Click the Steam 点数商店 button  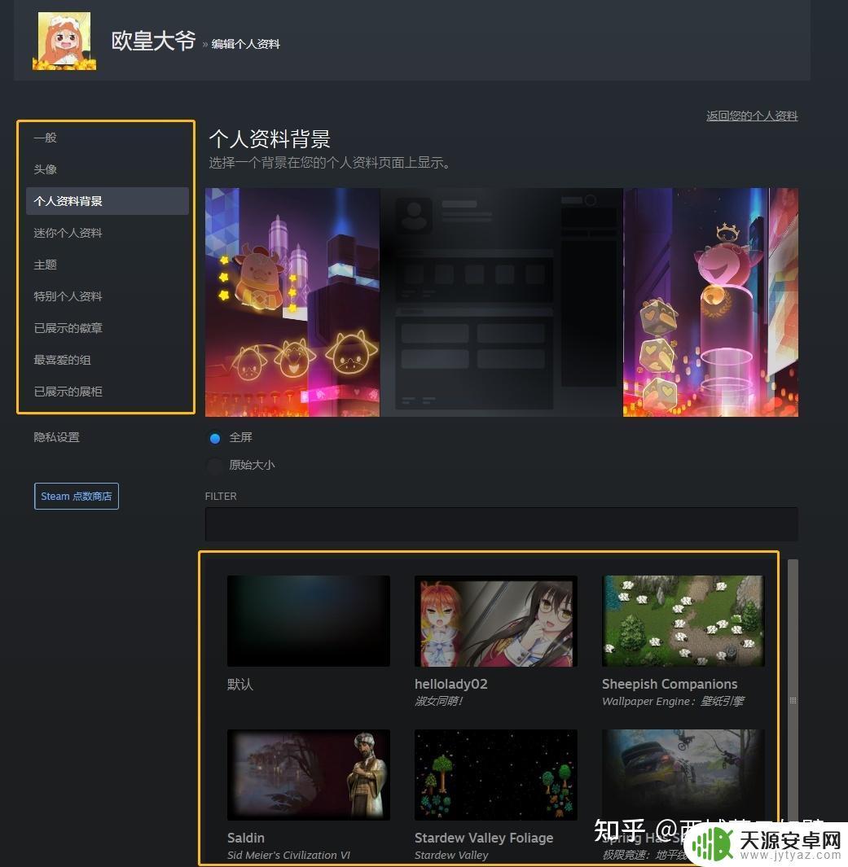[x=77, y=496]
